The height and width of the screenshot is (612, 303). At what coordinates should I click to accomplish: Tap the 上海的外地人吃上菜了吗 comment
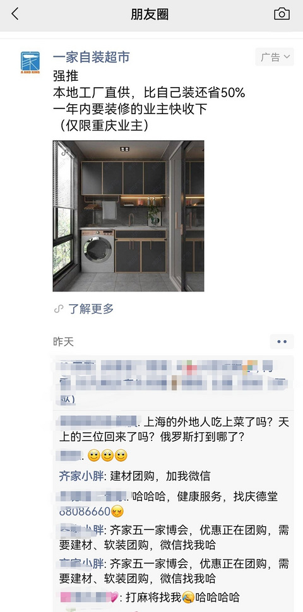[x=174, y=429]
